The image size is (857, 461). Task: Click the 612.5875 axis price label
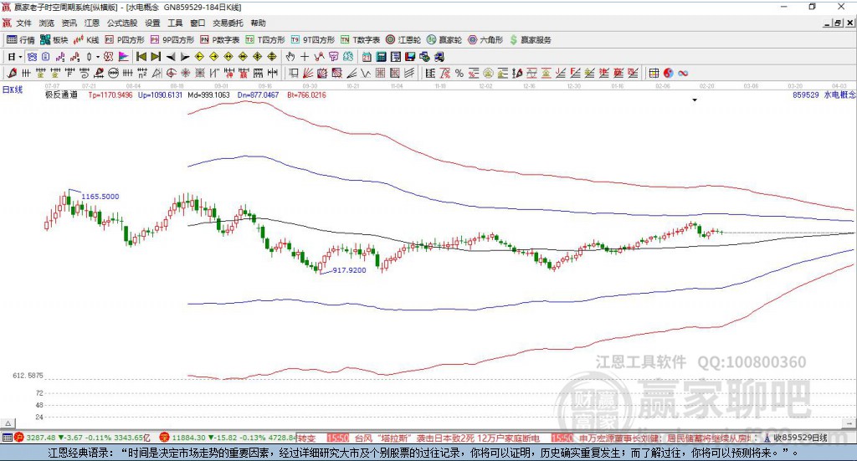pos(28,376)
